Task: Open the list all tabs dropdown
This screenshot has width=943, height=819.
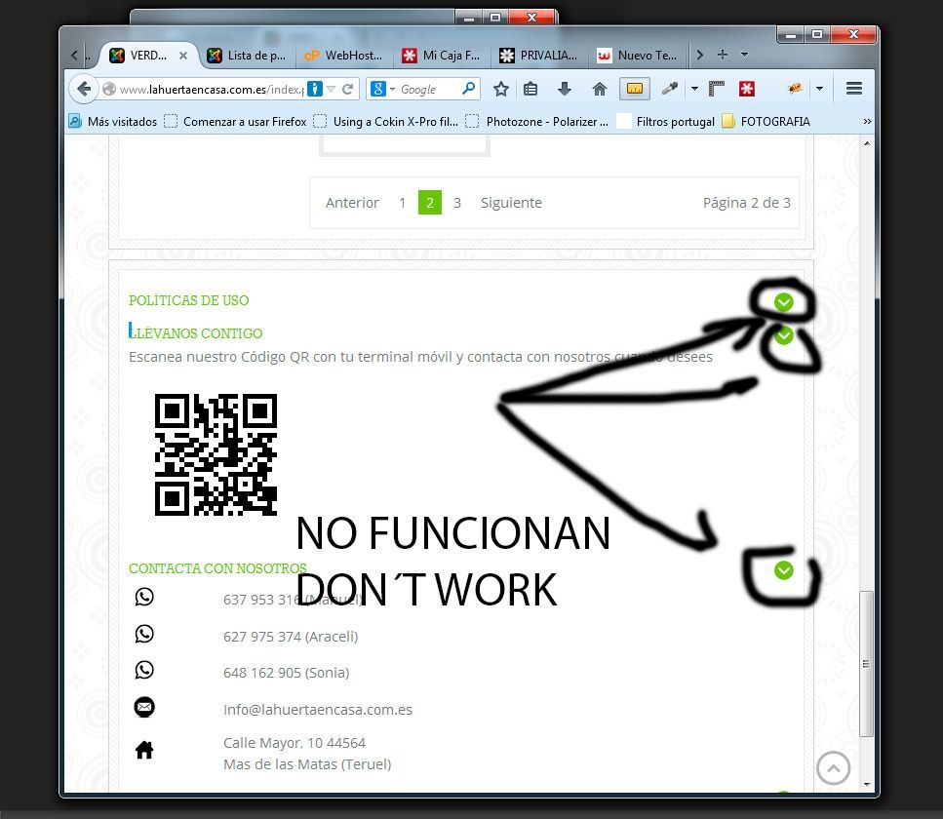Action: 744,55
